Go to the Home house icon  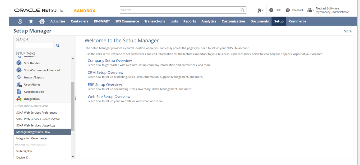click(42, 21)
